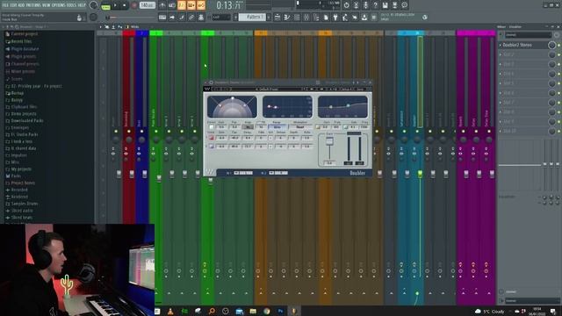Open the Mixer window icon
The height and width of the screenshot is (316, 562).
point(306,18)
